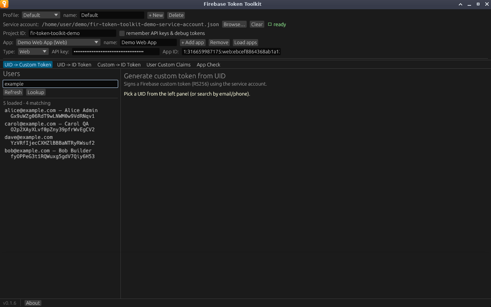Click the Lookup button
This screenshot has height=307, width=491.
click(36, 92)
